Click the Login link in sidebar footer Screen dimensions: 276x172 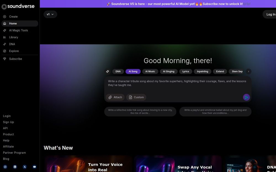pos(7,116)
